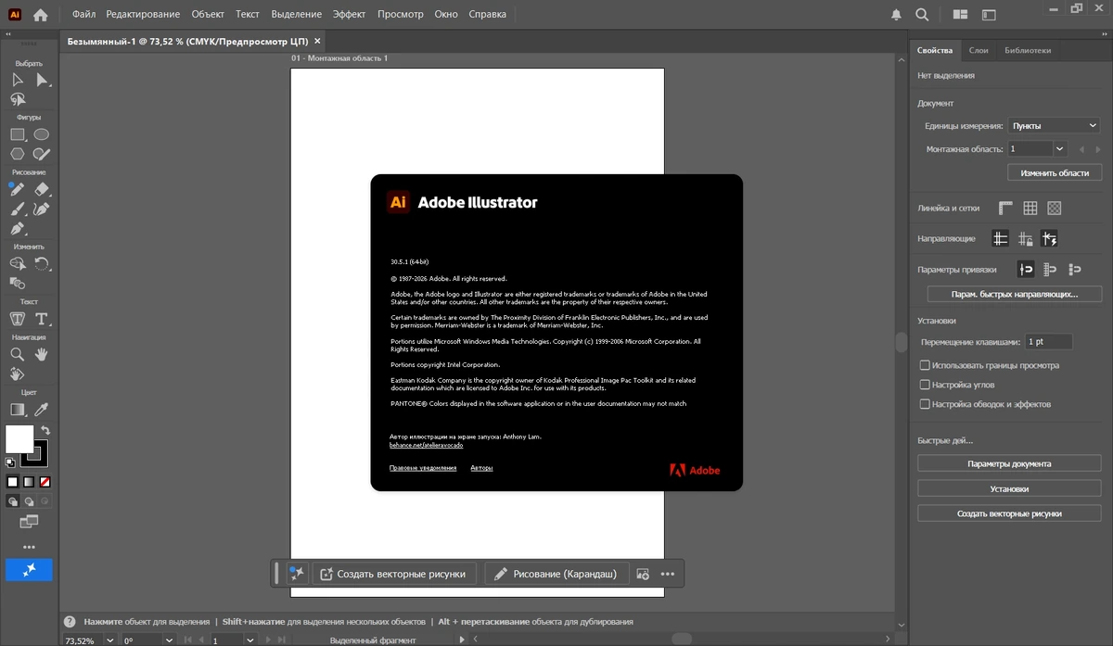Image resolution: width=1113 pixels, height=646 pixels.
Task: Select the Type (T) tool
Action: point(42,319)
